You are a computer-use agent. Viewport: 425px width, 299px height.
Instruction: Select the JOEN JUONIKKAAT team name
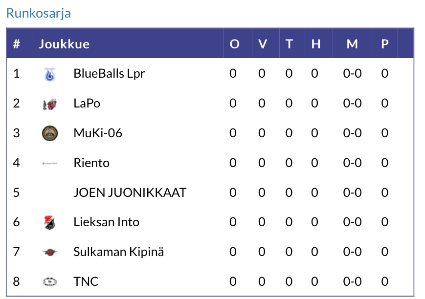[x=130, y=193]
